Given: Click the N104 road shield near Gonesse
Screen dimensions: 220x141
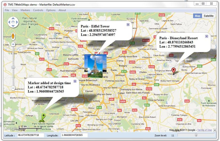Looking at the screenshot, I should pos(146,40).
